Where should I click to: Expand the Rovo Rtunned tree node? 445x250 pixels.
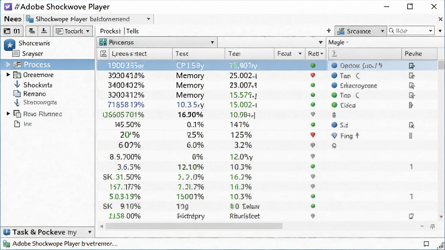tap(8, 114)
